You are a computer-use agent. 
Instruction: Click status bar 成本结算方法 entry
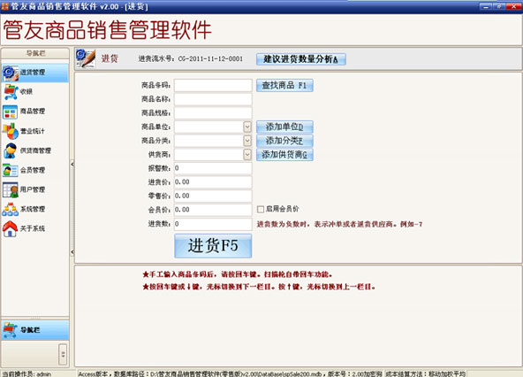click(426, 373)
